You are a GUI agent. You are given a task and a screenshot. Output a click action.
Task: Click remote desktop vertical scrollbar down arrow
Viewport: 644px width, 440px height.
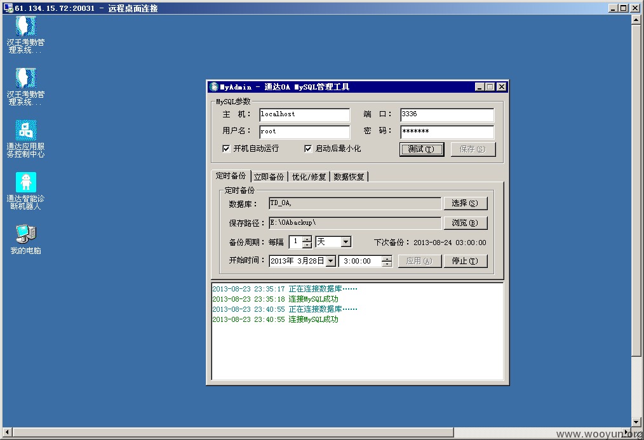tap(636, 422)
